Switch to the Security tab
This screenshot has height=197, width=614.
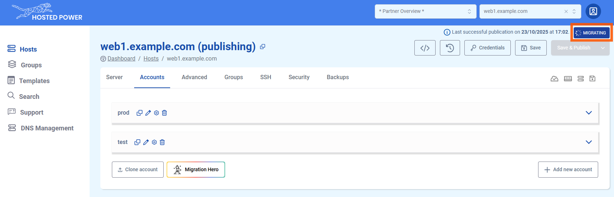pyautogui.click(x=299, y=77)
